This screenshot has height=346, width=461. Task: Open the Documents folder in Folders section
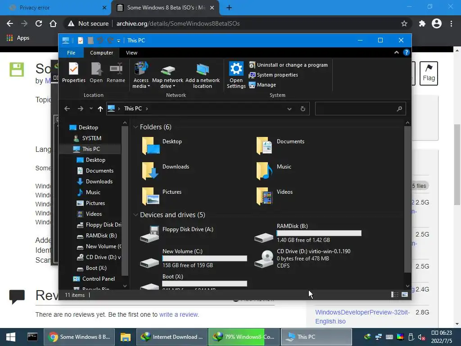(x=280, y=146)
